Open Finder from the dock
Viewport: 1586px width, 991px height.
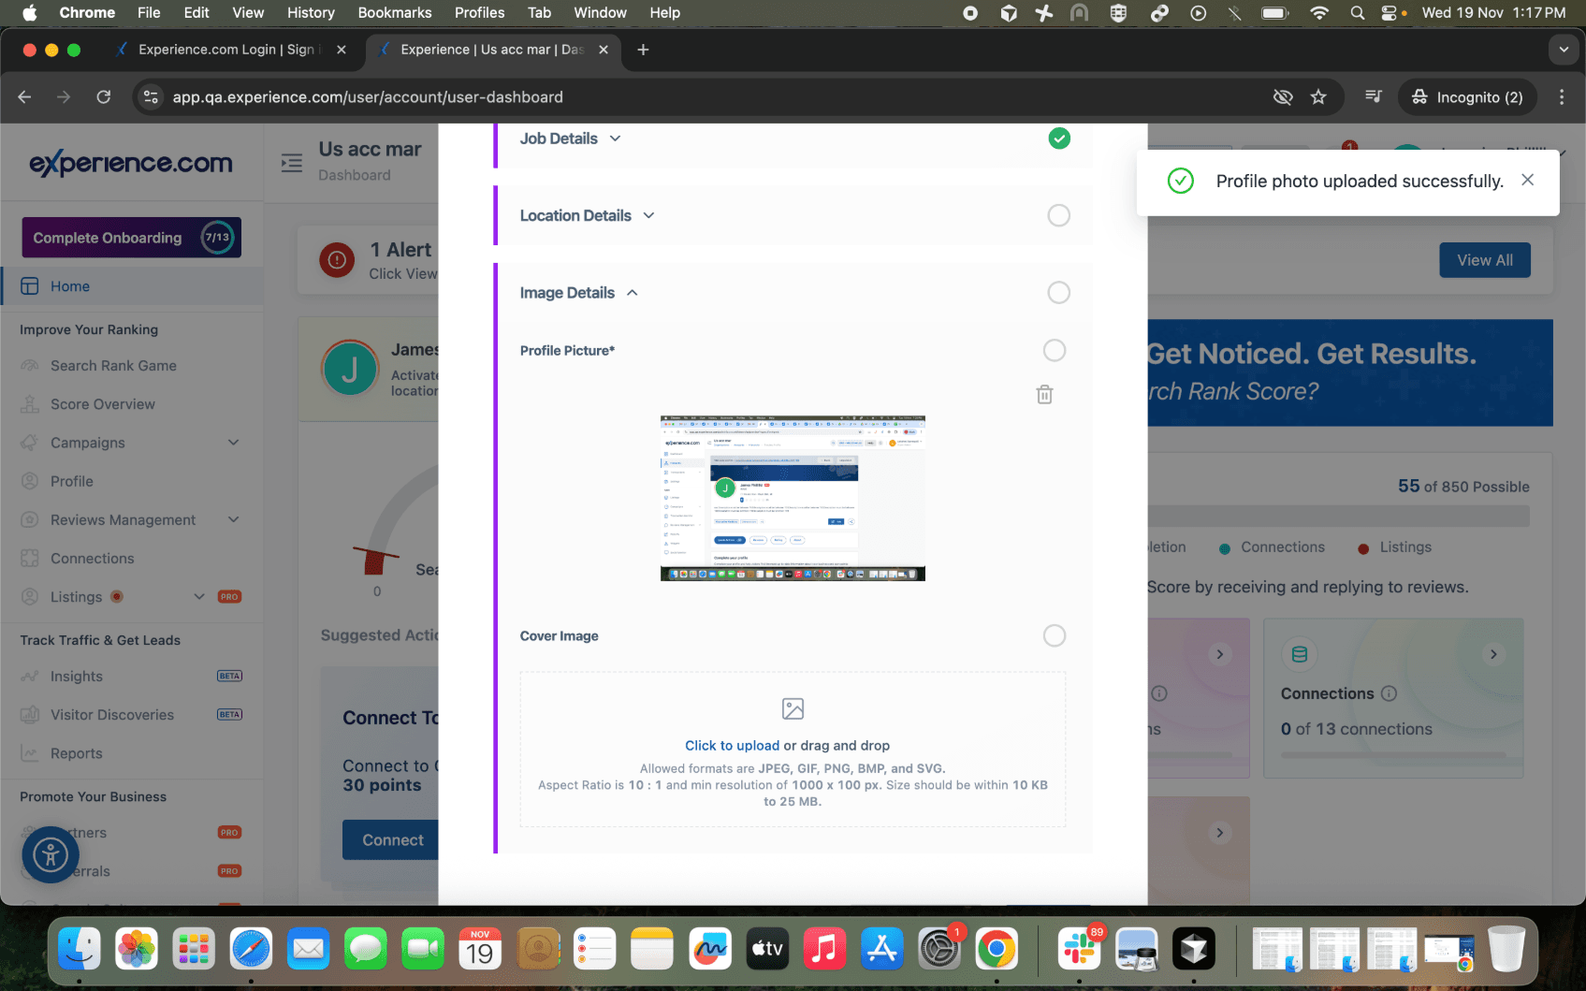click(80, 950)
